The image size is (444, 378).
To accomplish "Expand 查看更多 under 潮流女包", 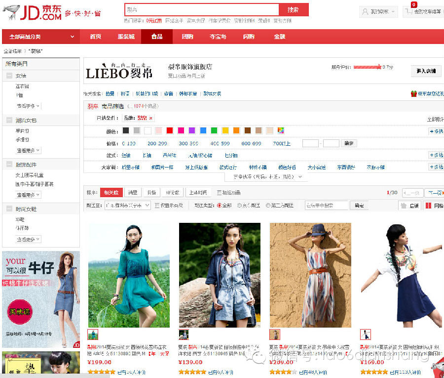I will [x=28, y=150].
